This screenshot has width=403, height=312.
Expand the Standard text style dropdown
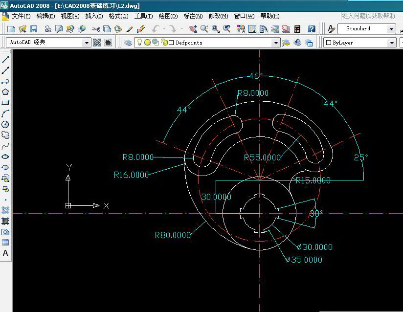(x=391, y=29)
